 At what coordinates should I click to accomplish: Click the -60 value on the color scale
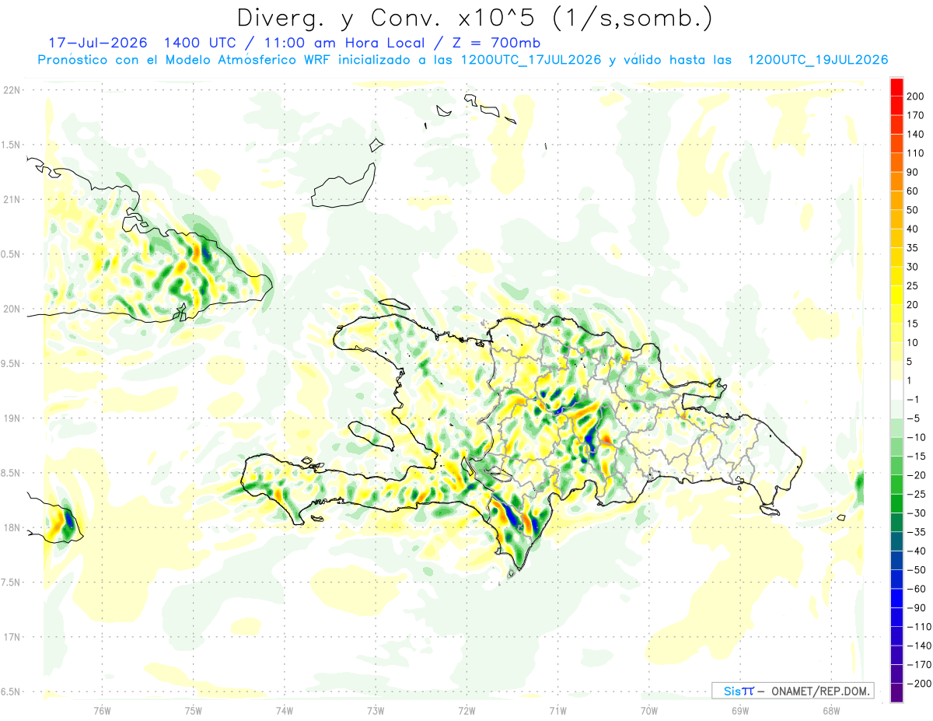tap(917, 589)
